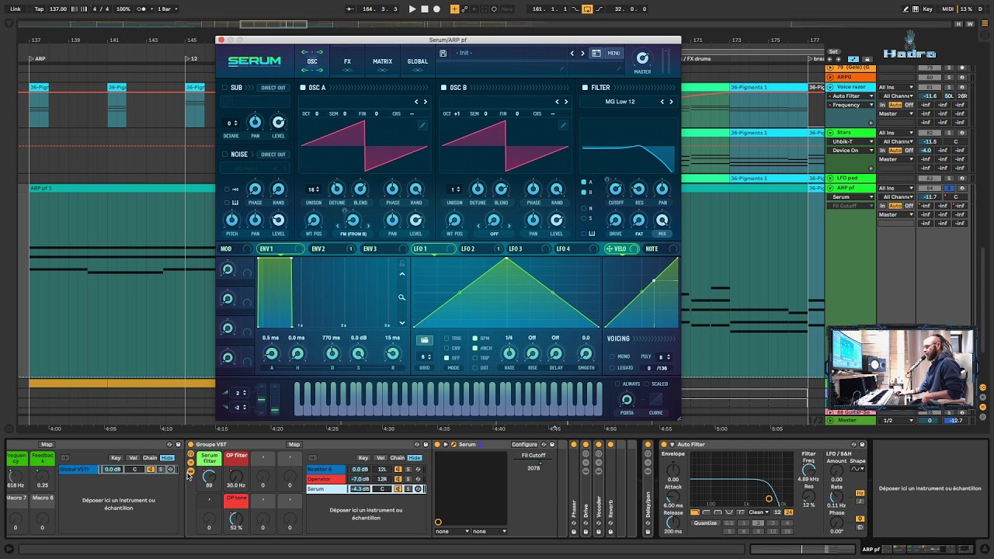
Task: Toggle filter routing for noise N
Action: pyautogui.click(x=584, y=208)
